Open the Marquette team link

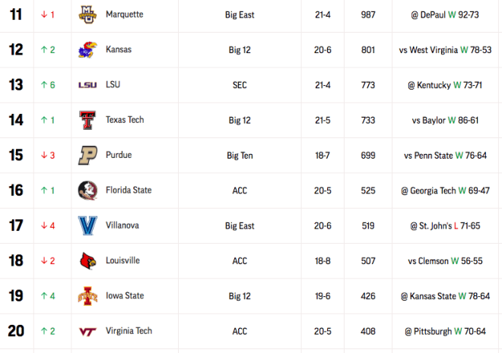click(x=125, y=14)
